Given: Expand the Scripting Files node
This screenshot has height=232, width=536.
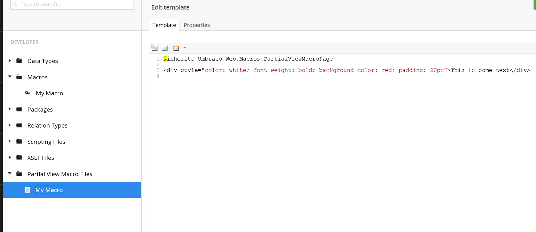Looking at the screenshot, I should (x=10, y=141).
